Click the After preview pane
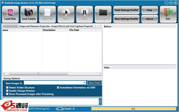 pyautogui.click(x=140, y=87)
